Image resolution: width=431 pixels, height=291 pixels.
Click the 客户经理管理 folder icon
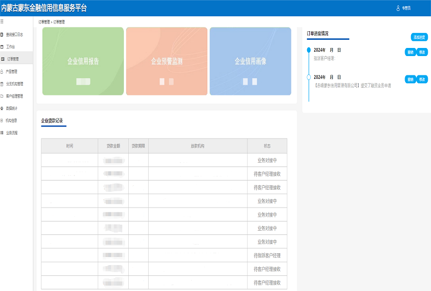pos(2,96)
